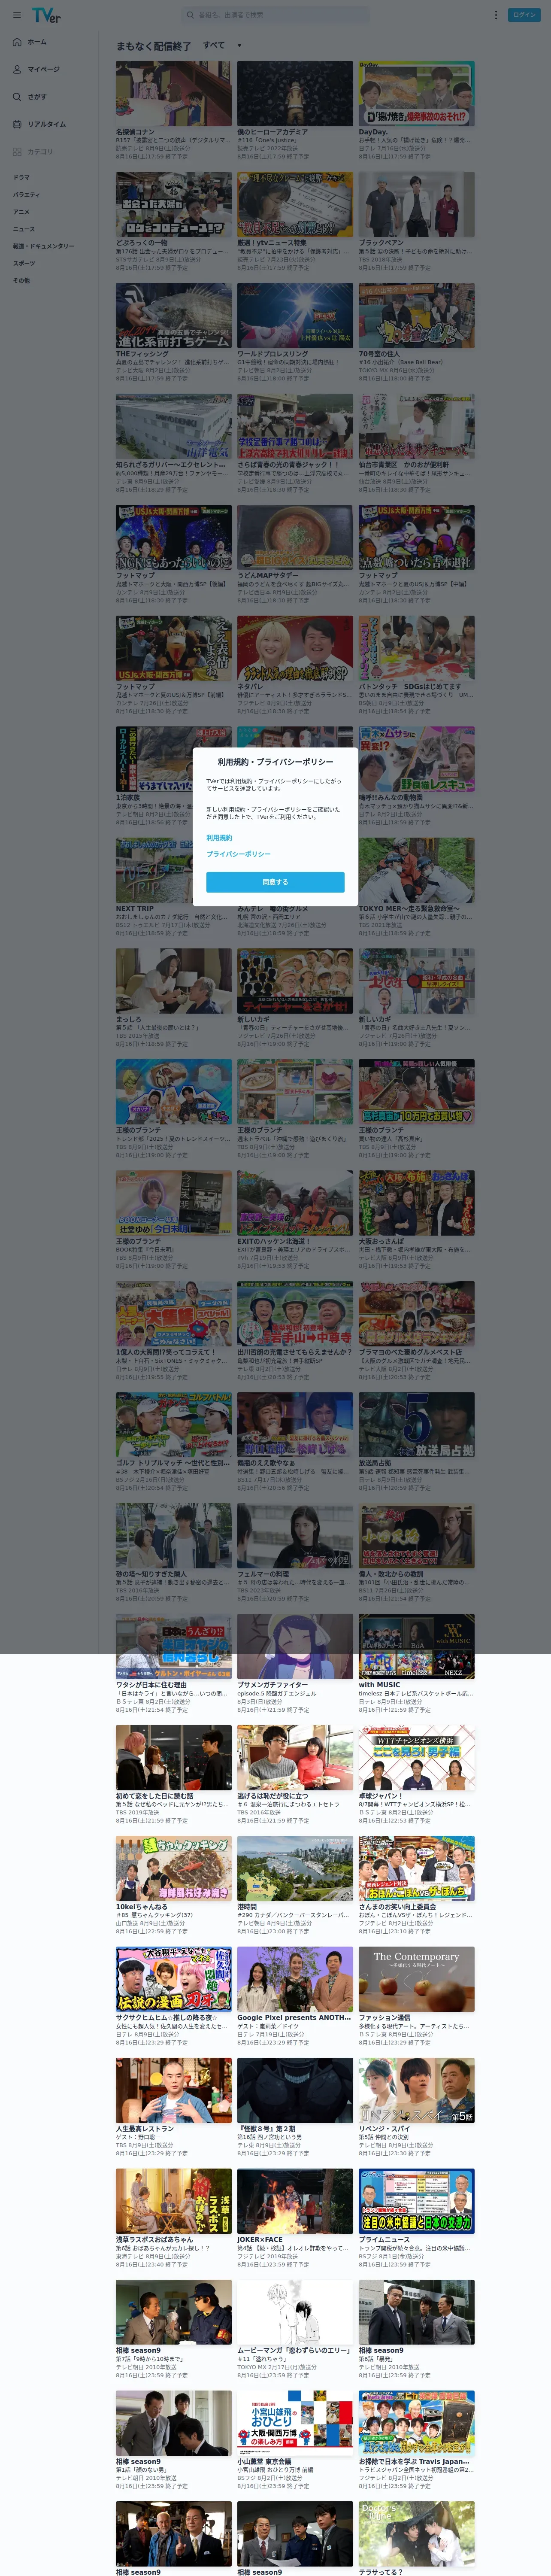Click the 同意する agree button
Image resolution: width=551 pixels, height=2576 pixels.
(275, 882)
